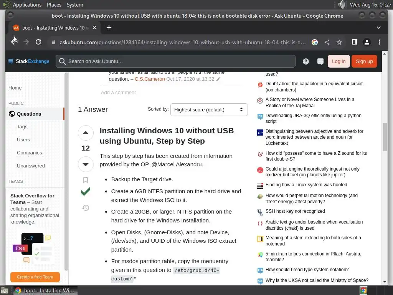Click Add a comment link
Viewport: 393px width, 295px height.
click(118, 92)
